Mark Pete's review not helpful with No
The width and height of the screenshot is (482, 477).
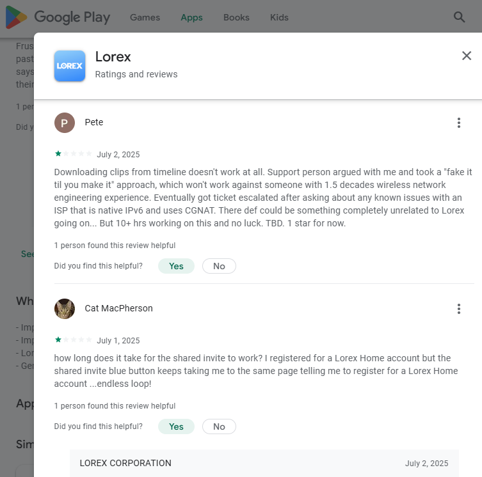coord(219,266)
